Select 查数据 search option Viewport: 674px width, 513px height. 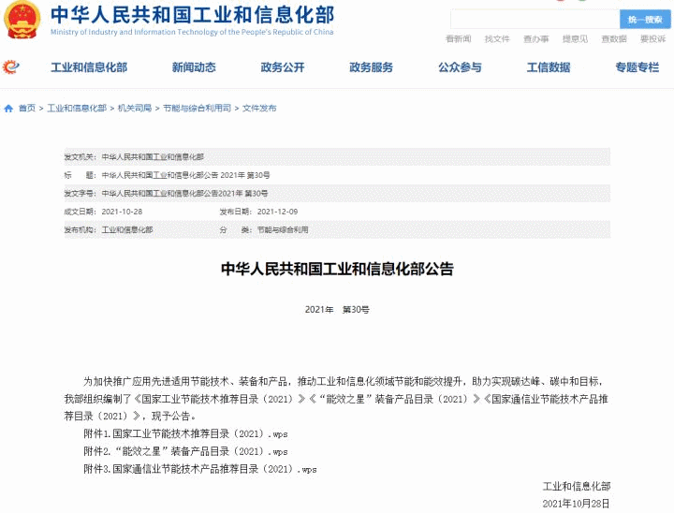pyautogui.click(x=614, y=39)
